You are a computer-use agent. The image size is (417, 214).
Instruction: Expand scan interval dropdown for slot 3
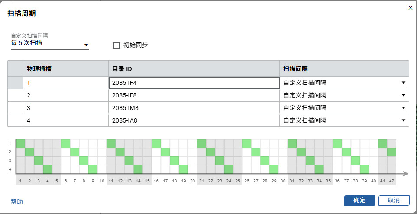click(403, 108)
